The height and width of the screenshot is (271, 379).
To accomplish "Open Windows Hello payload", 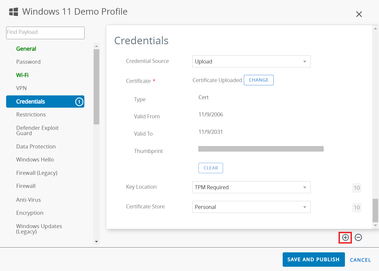I will tap(35, 160).
